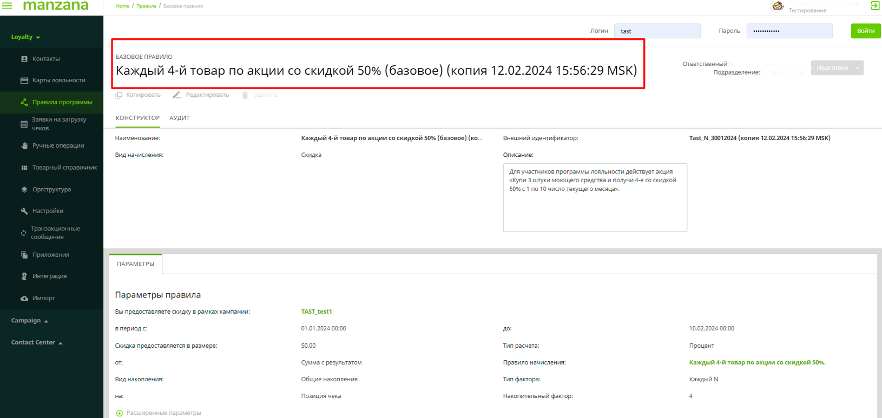Open the hamburger menu icon
This screenshot has width=882, height=418.
click(x=7, y=6)
